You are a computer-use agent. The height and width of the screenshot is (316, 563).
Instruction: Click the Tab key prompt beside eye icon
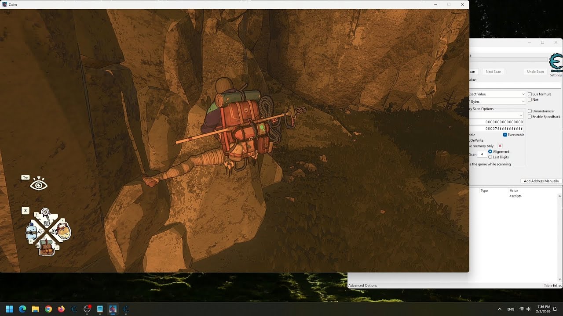(26, 177)
